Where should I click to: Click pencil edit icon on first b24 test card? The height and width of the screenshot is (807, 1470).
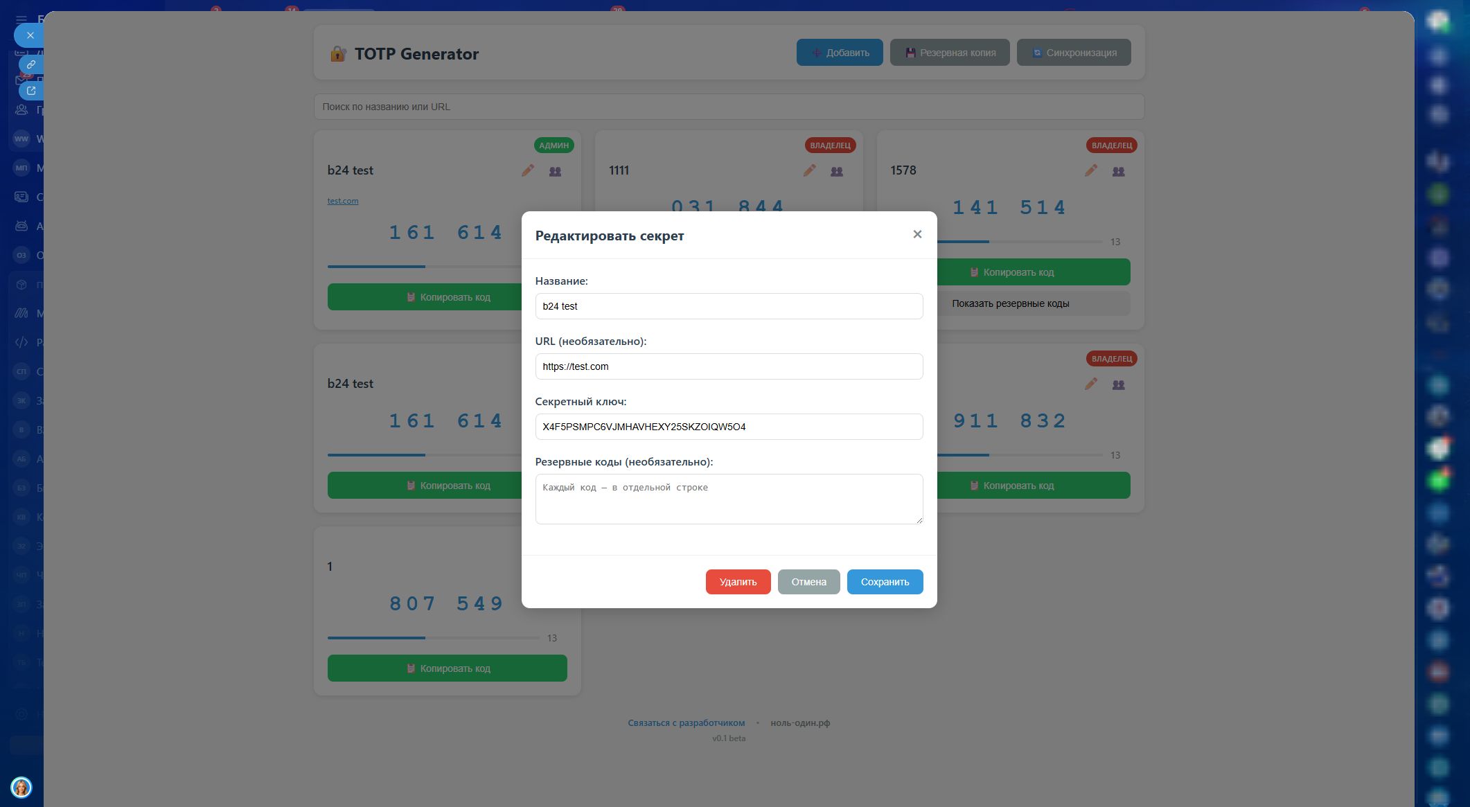pos(528,170)
